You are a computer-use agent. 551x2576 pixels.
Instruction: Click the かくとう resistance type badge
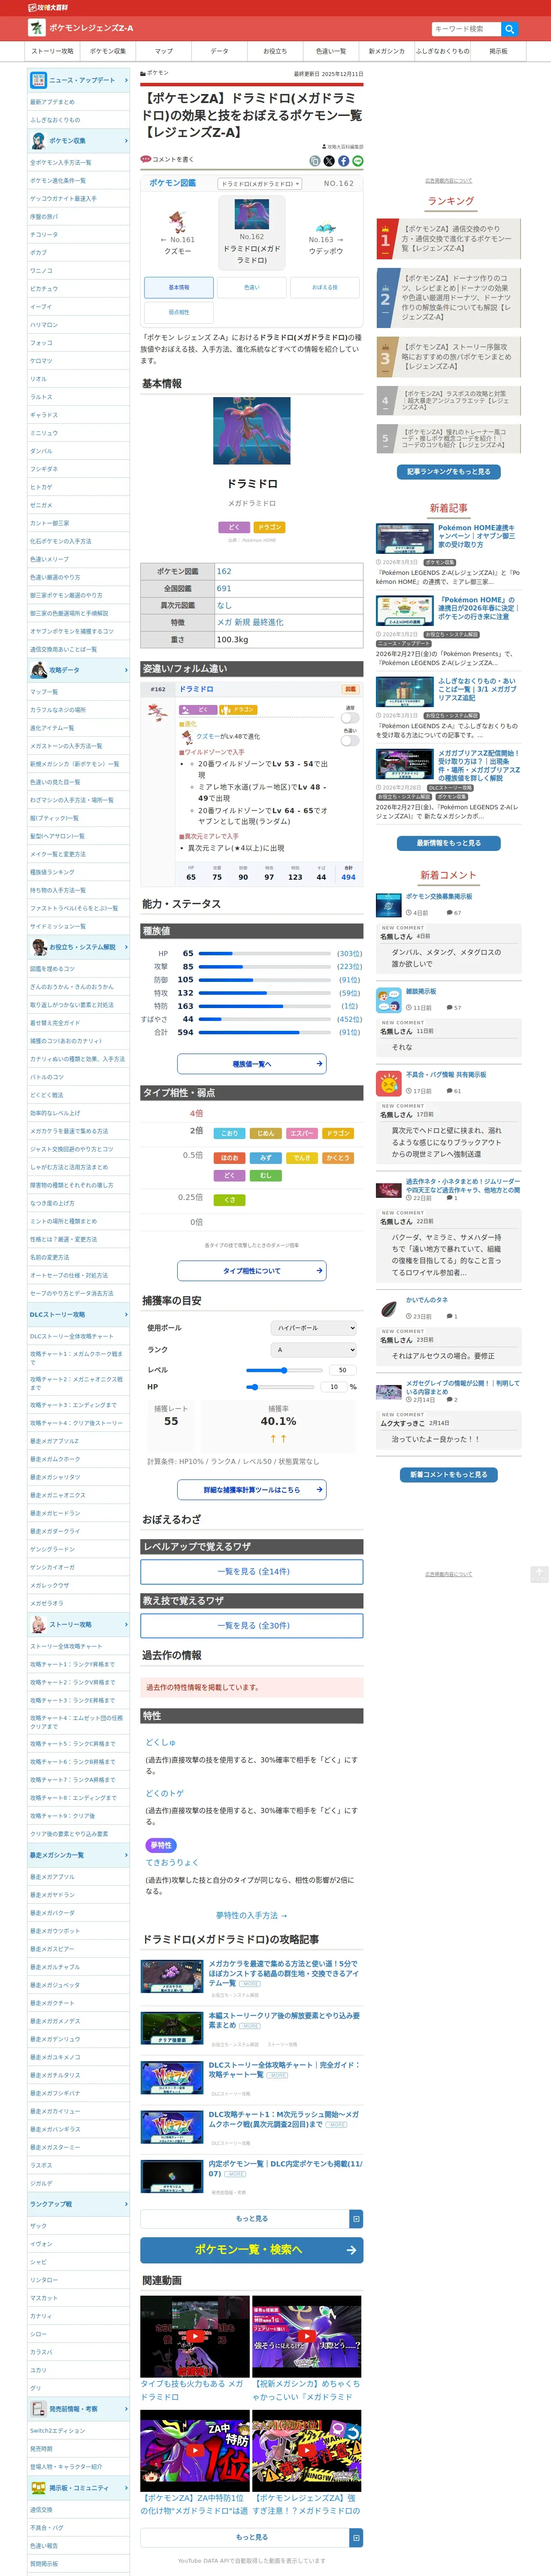(x=338, y=1158)
